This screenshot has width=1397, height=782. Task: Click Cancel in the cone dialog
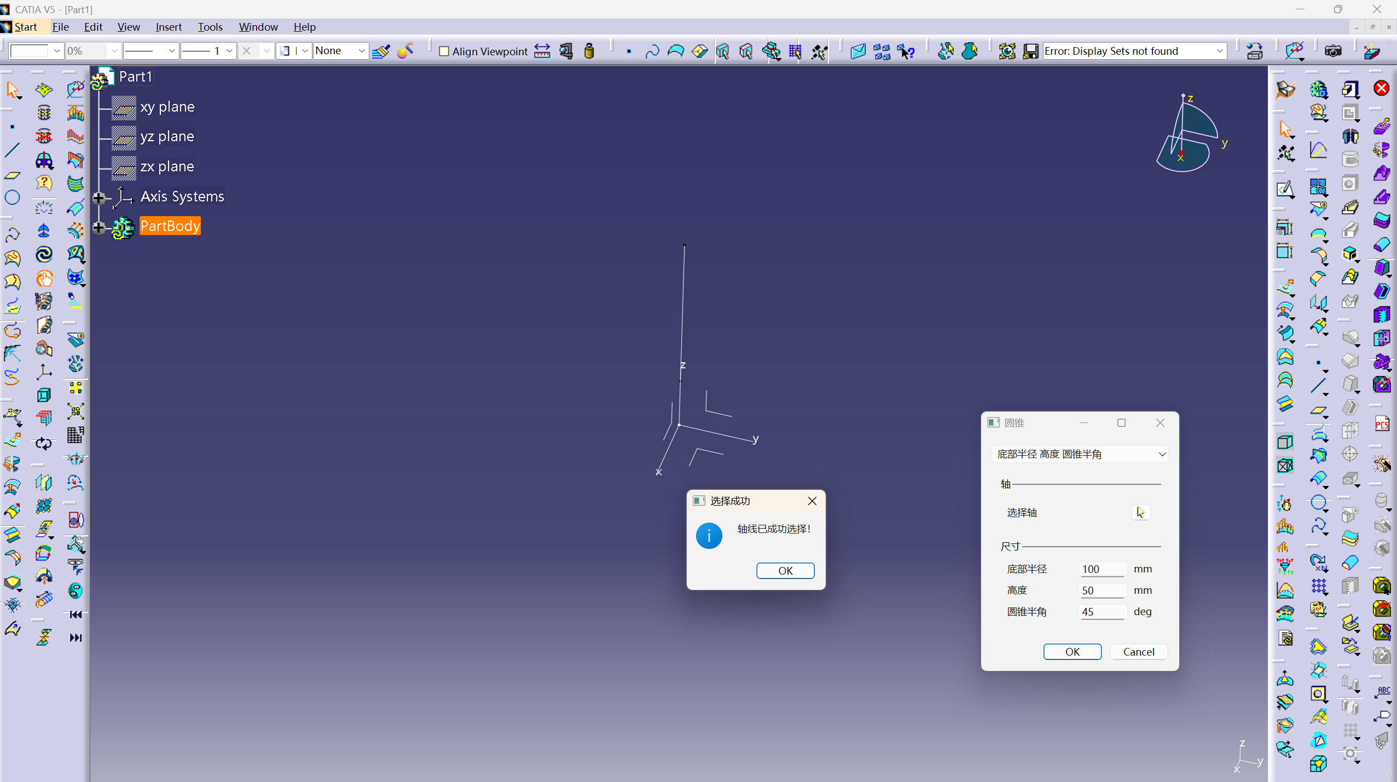pyautogui.click(x=1138, y=651)
